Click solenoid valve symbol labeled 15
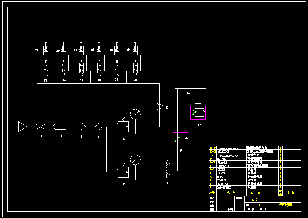The height and width of the screenshot is (218, 308). pos(82,69)
